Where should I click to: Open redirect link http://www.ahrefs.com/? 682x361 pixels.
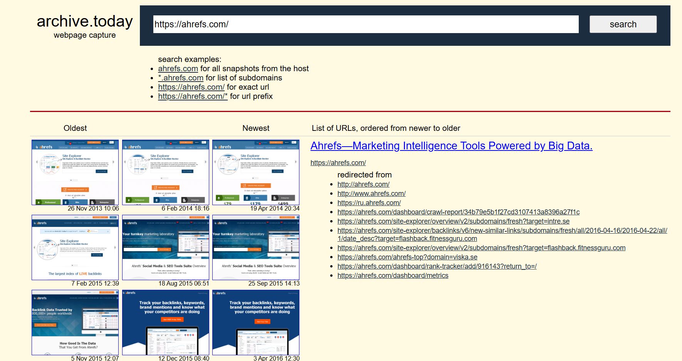[x=371, y=194]
